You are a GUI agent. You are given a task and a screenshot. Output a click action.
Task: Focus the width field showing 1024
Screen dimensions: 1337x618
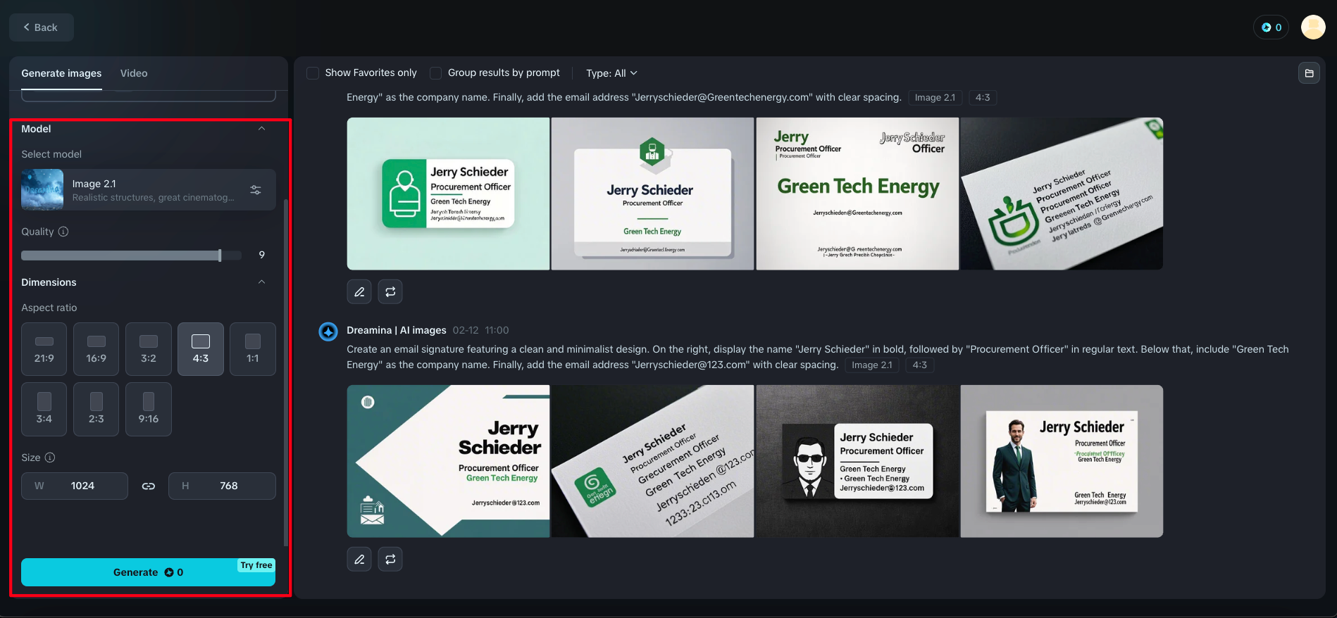(x=75, y=486)
